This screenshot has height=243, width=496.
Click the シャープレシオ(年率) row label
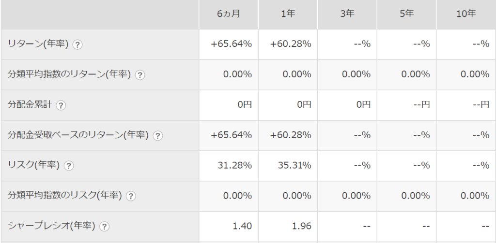click(51, 226)
